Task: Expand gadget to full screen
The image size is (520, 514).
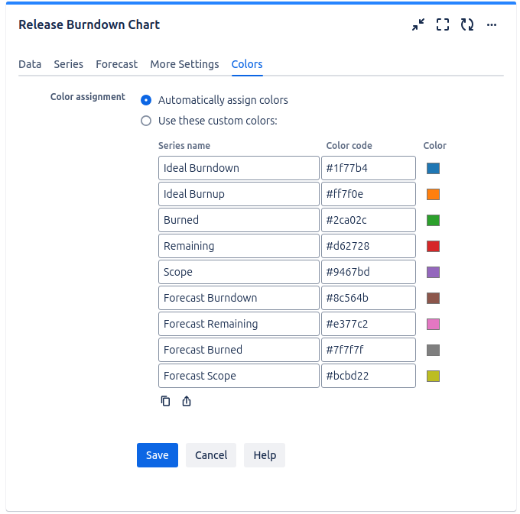Action: (442, 24)
